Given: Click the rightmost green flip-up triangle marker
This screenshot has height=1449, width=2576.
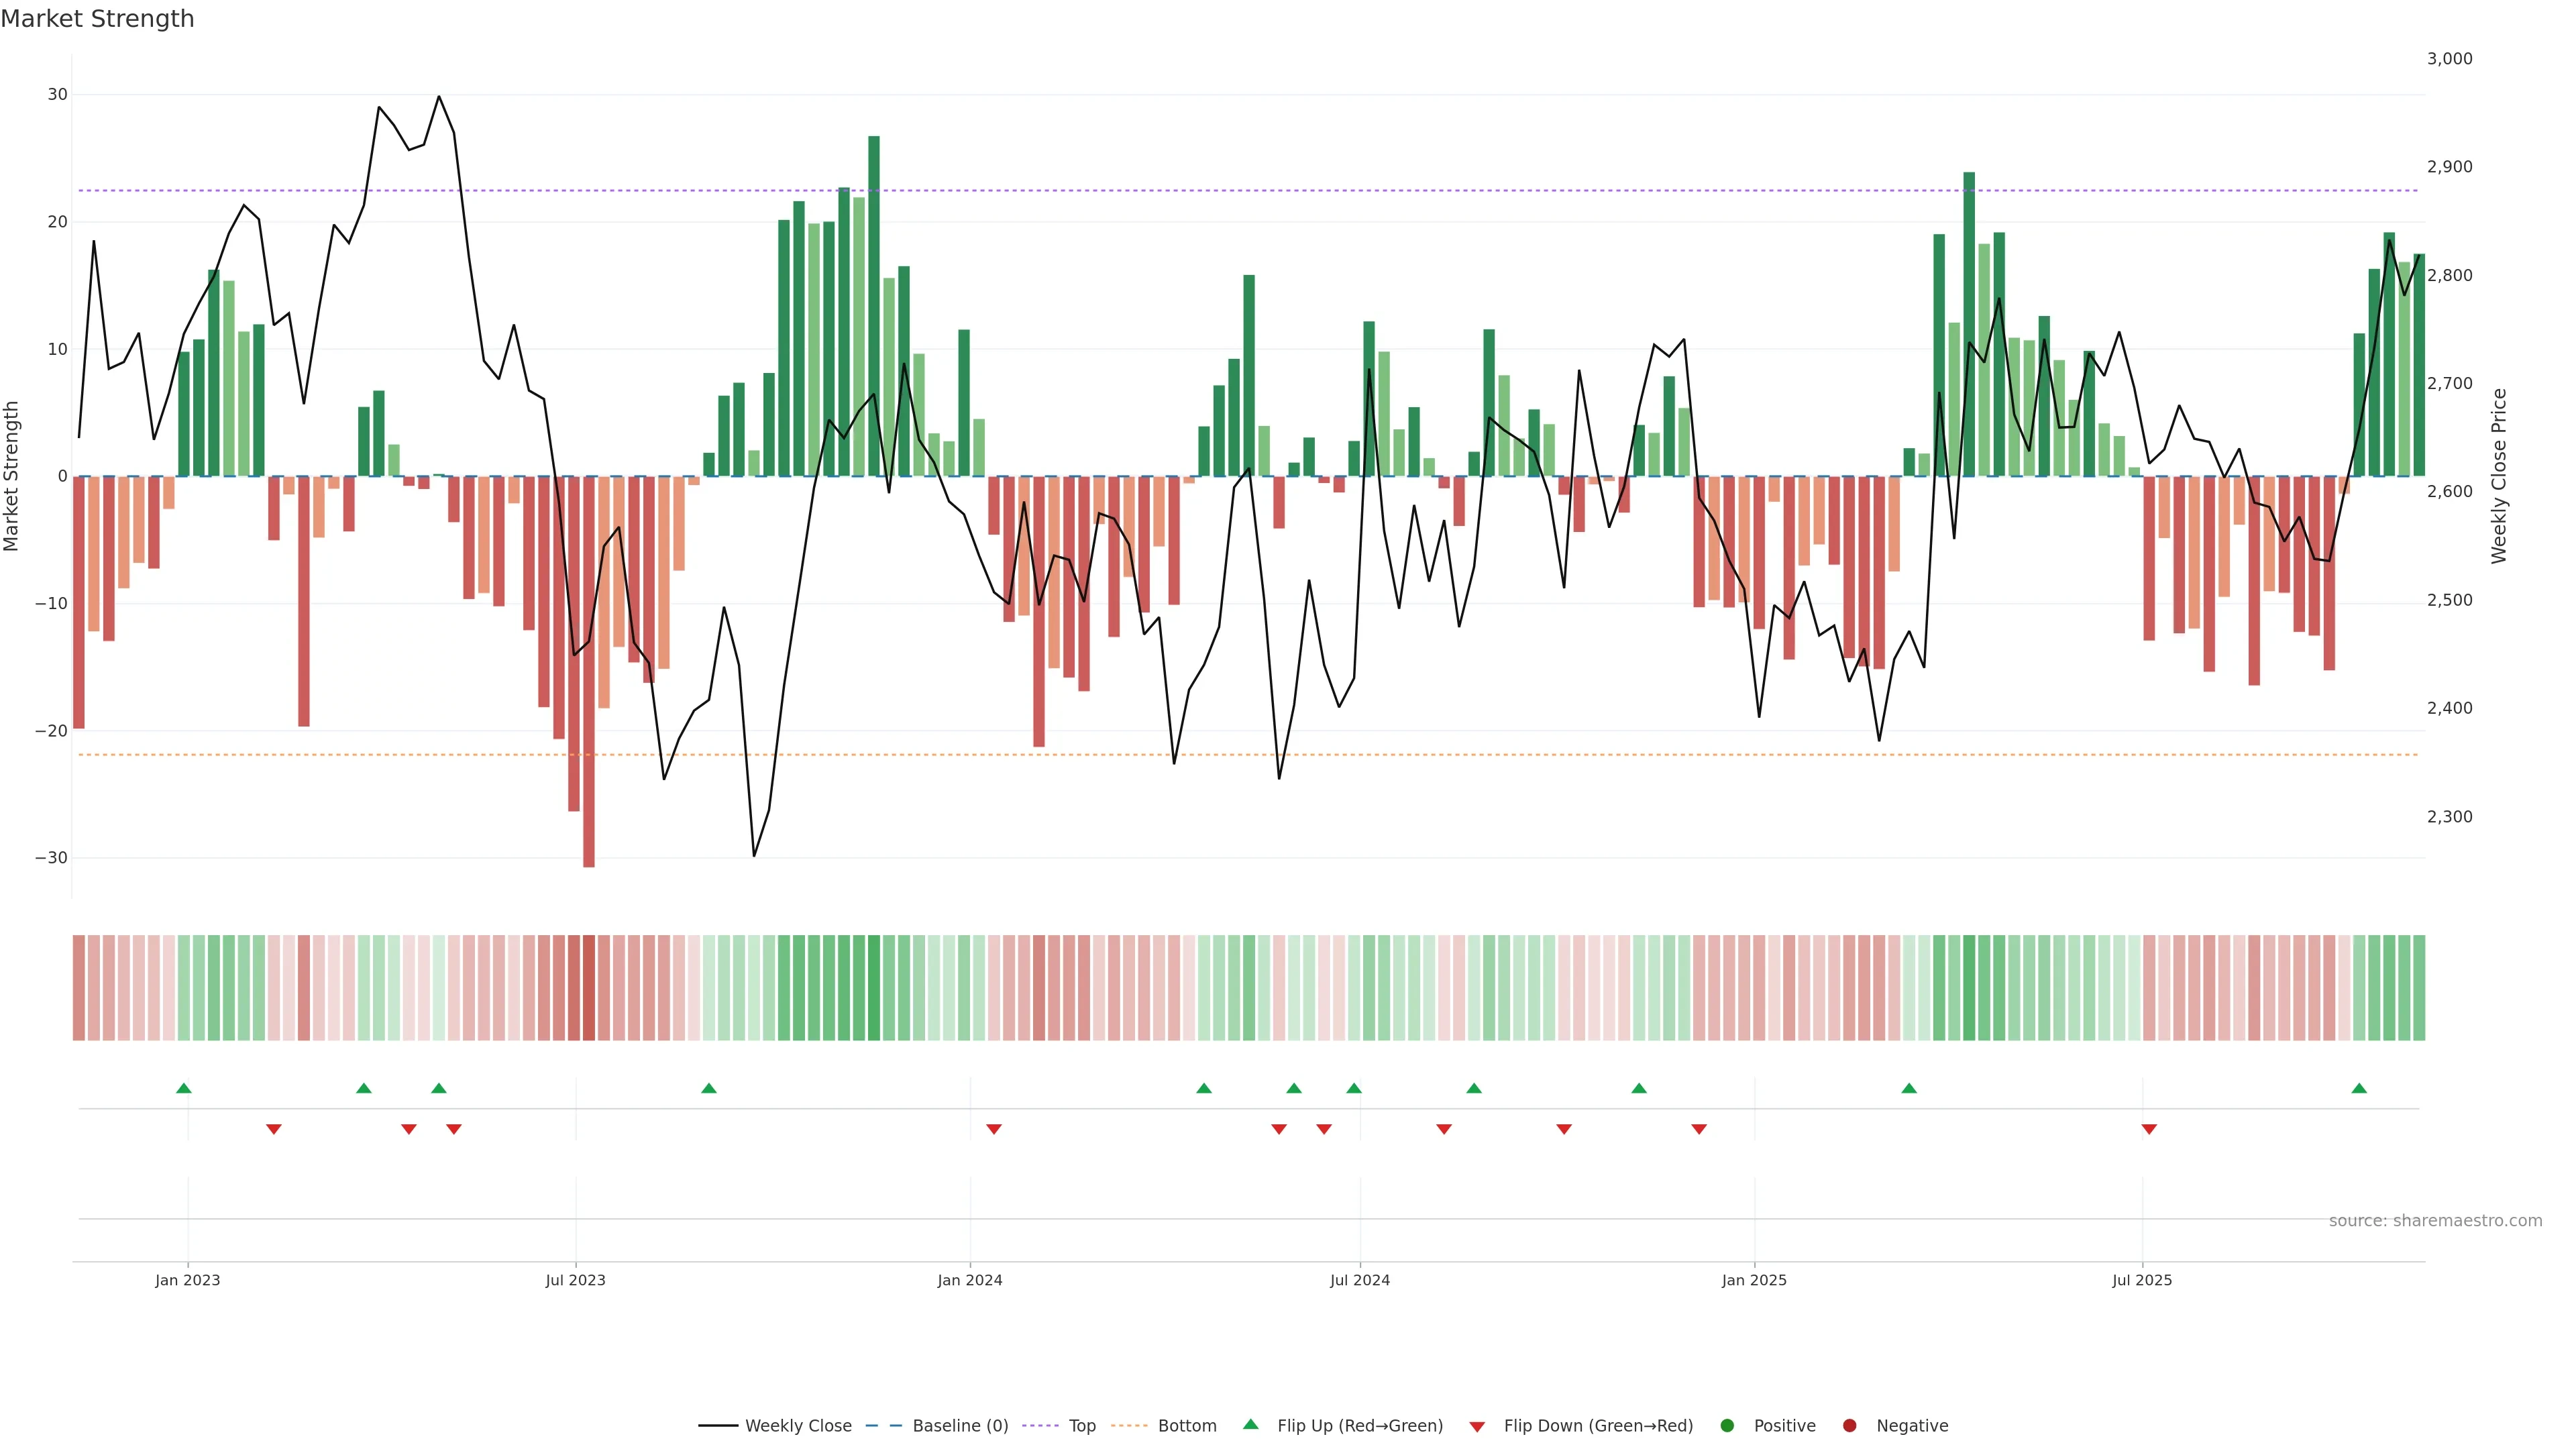Looking at the screenshot, I should pos(2359,1088).
